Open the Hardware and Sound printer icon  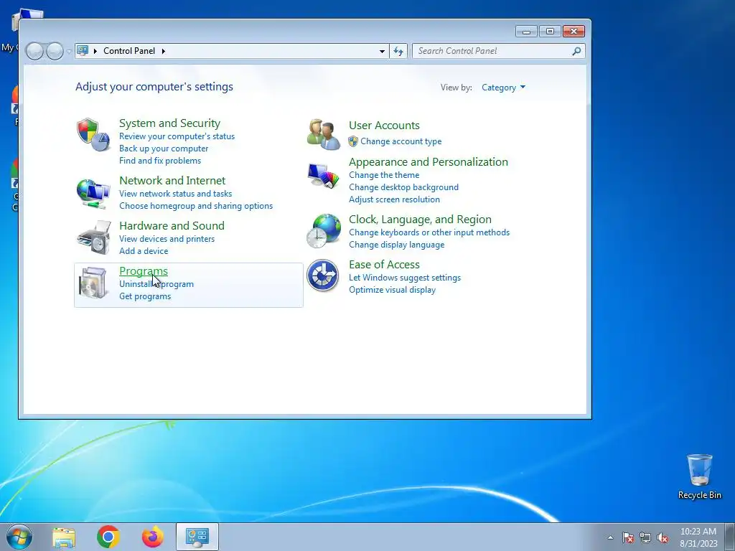point(94,237)
